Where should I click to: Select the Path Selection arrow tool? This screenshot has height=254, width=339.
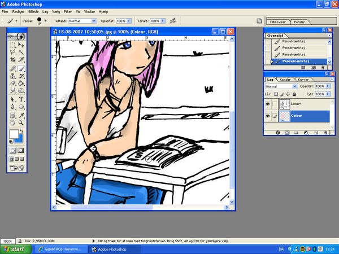click(12, 99)
